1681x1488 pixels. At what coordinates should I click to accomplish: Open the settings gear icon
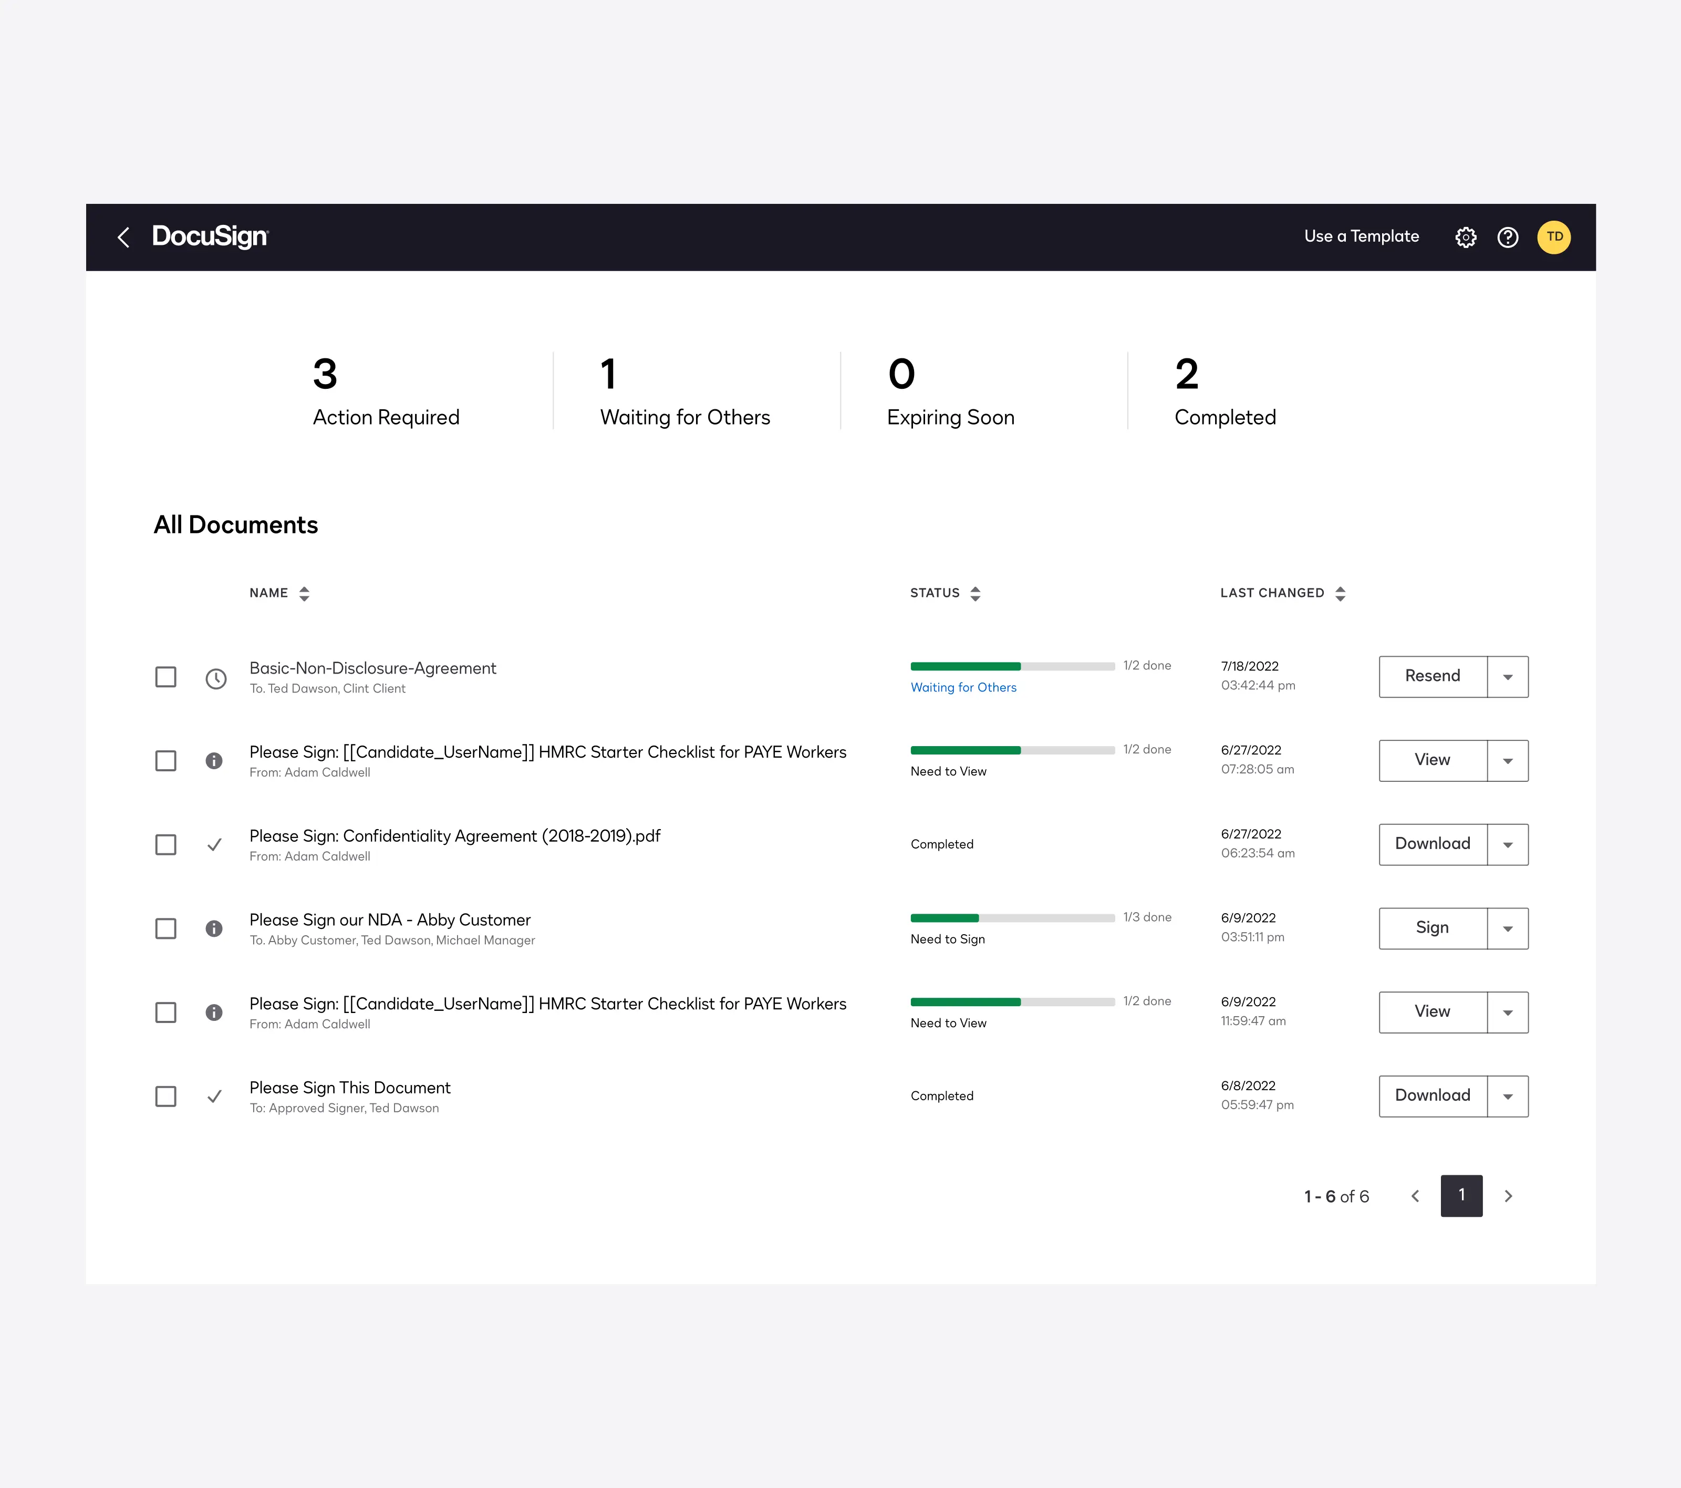coord(1466,237)
